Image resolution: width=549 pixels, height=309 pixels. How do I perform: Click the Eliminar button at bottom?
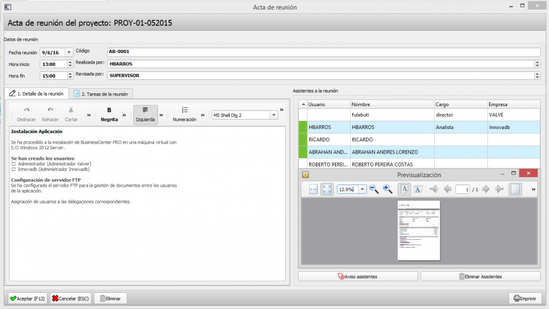click(x=110, y=298)
